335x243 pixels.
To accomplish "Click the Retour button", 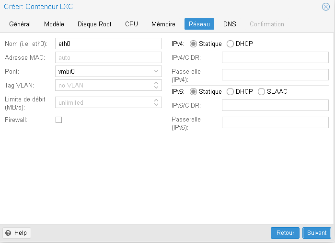I will pyautogui.click(x=285, y=233).
